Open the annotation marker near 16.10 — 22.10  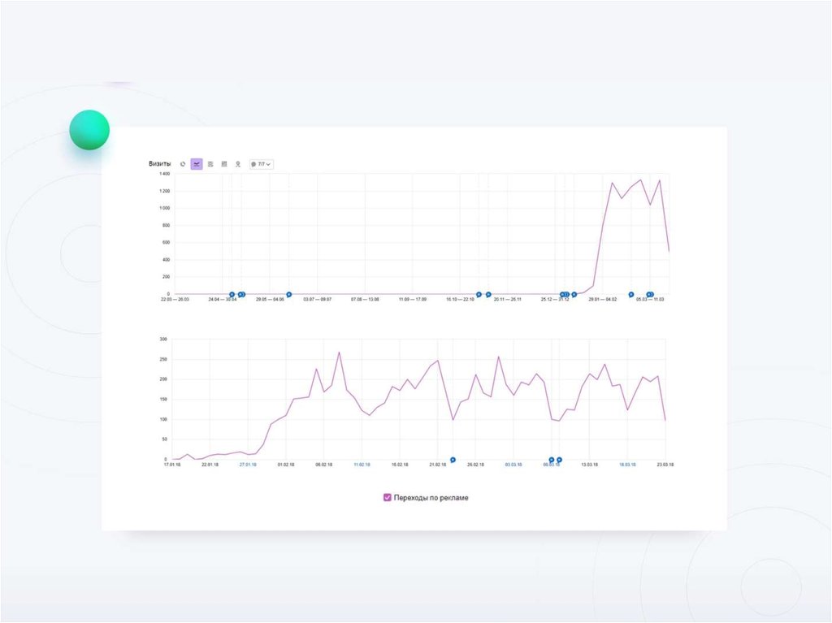click(479, 295)
